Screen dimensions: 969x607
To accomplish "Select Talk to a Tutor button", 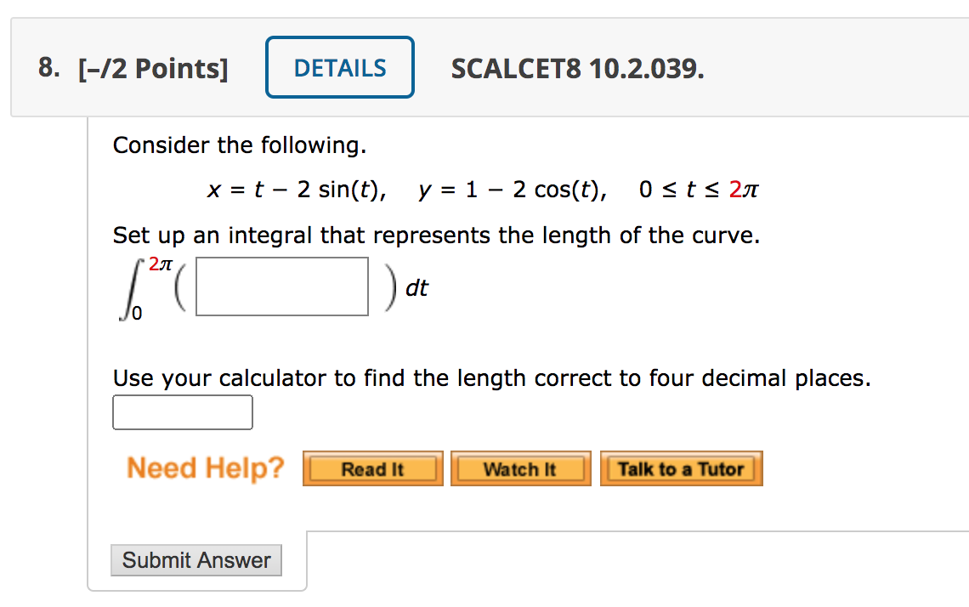I will click(681, 468).
